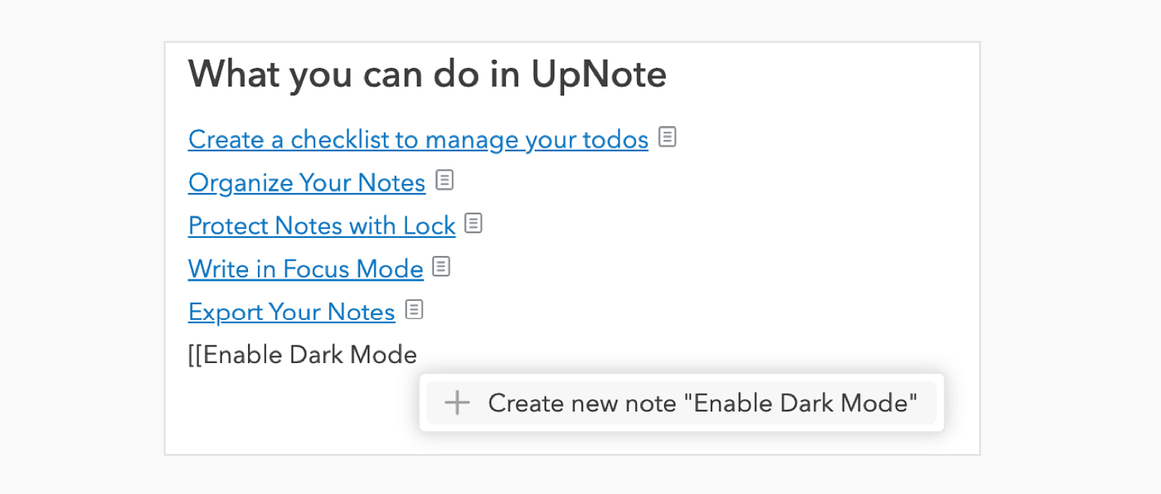1161x494 pixels.
Task: Follow the Protect Notes with Lock link
Action: 322,226
